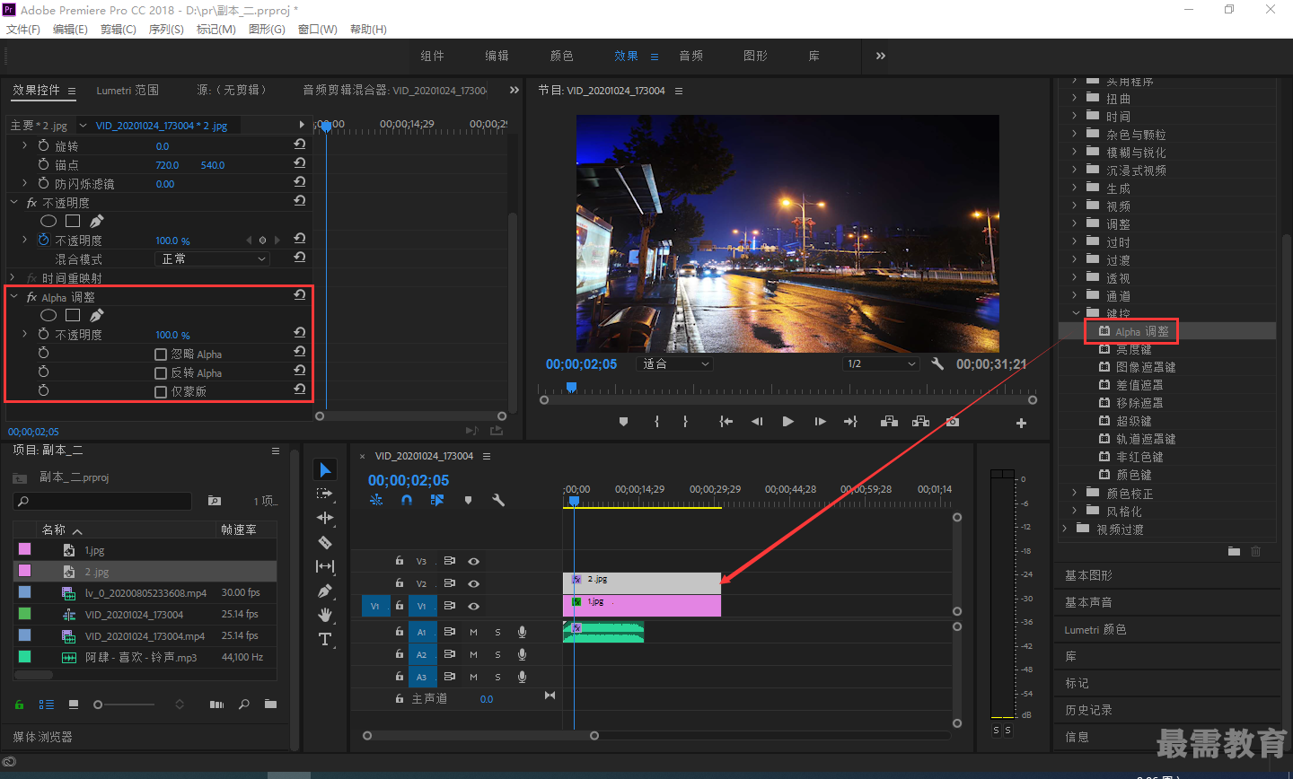Click the Lift button in program monitor
This screenshot has height=779, width=1293.
pos(889,422)
